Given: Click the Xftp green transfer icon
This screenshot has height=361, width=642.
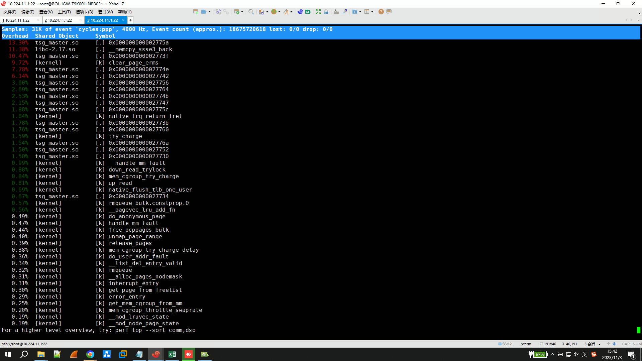Looking at the screenshot, I should 308,12.
